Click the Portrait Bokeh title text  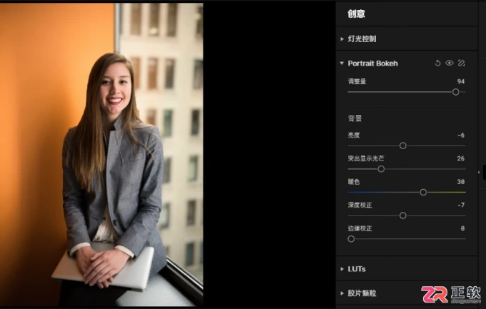pos(373,64)
